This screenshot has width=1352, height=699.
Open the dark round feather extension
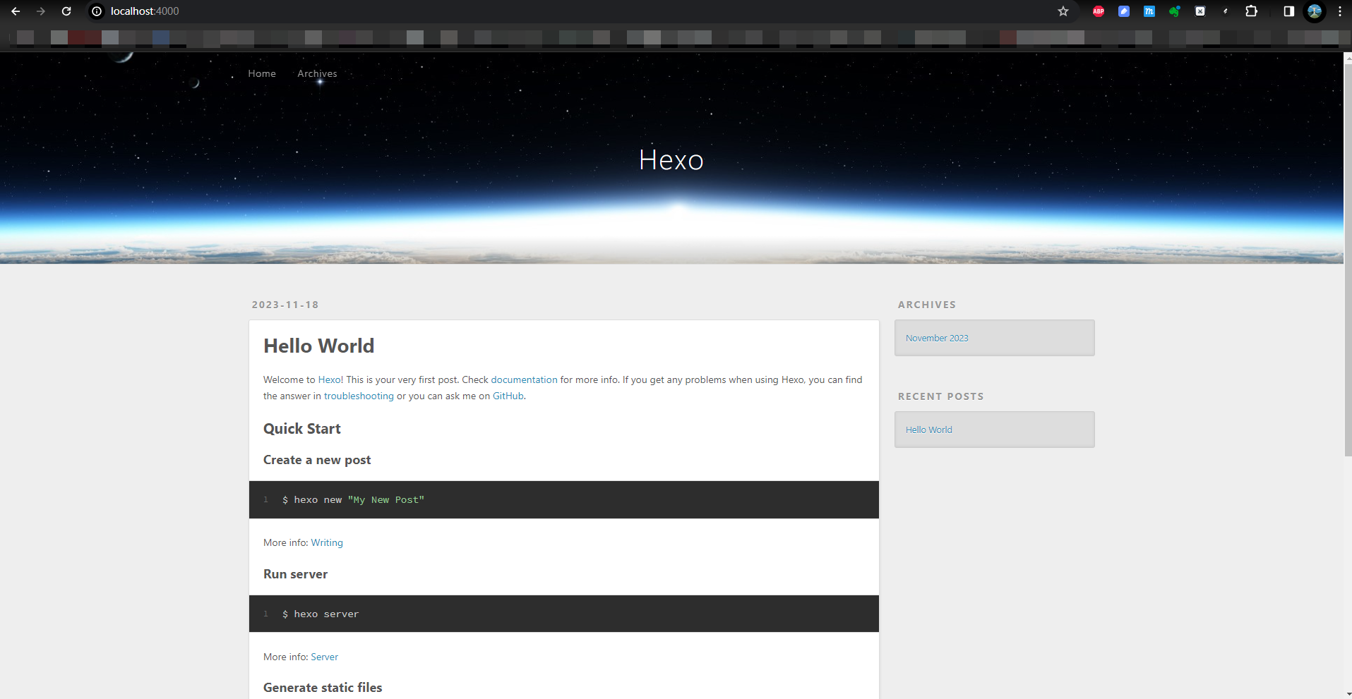1226,11
